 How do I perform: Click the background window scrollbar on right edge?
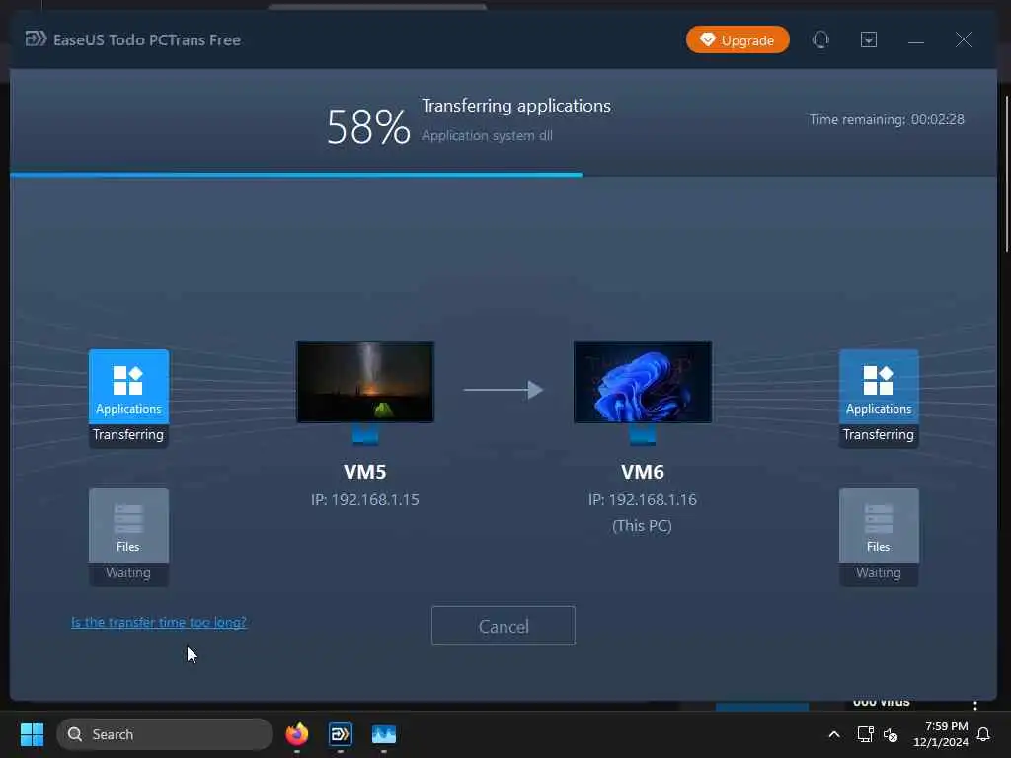point(1007,174)
